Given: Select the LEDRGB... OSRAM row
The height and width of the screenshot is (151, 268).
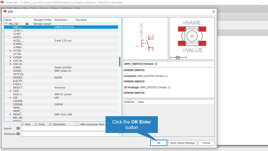Looking at the screenshot, I should coord(61,104).
